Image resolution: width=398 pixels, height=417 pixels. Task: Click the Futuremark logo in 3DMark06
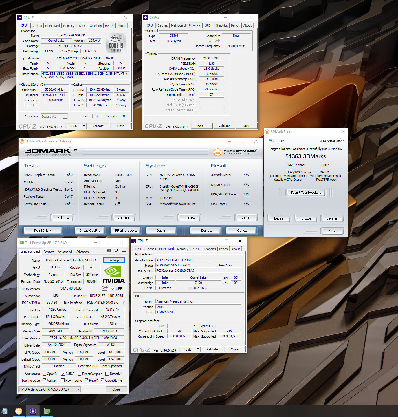(x=235, y=152)
